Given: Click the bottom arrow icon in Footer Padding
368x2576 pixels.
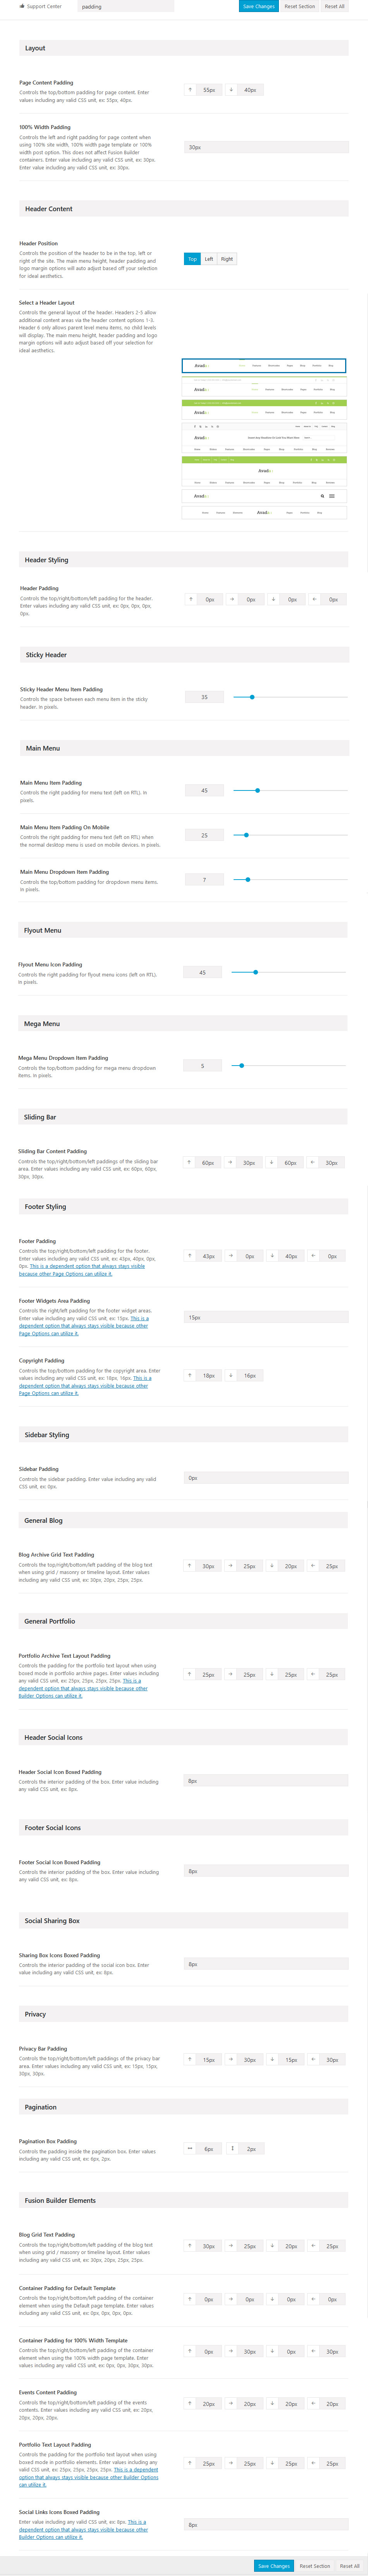Looking at the screenshot, I should pyautogui.click(x=272, y=1255).
